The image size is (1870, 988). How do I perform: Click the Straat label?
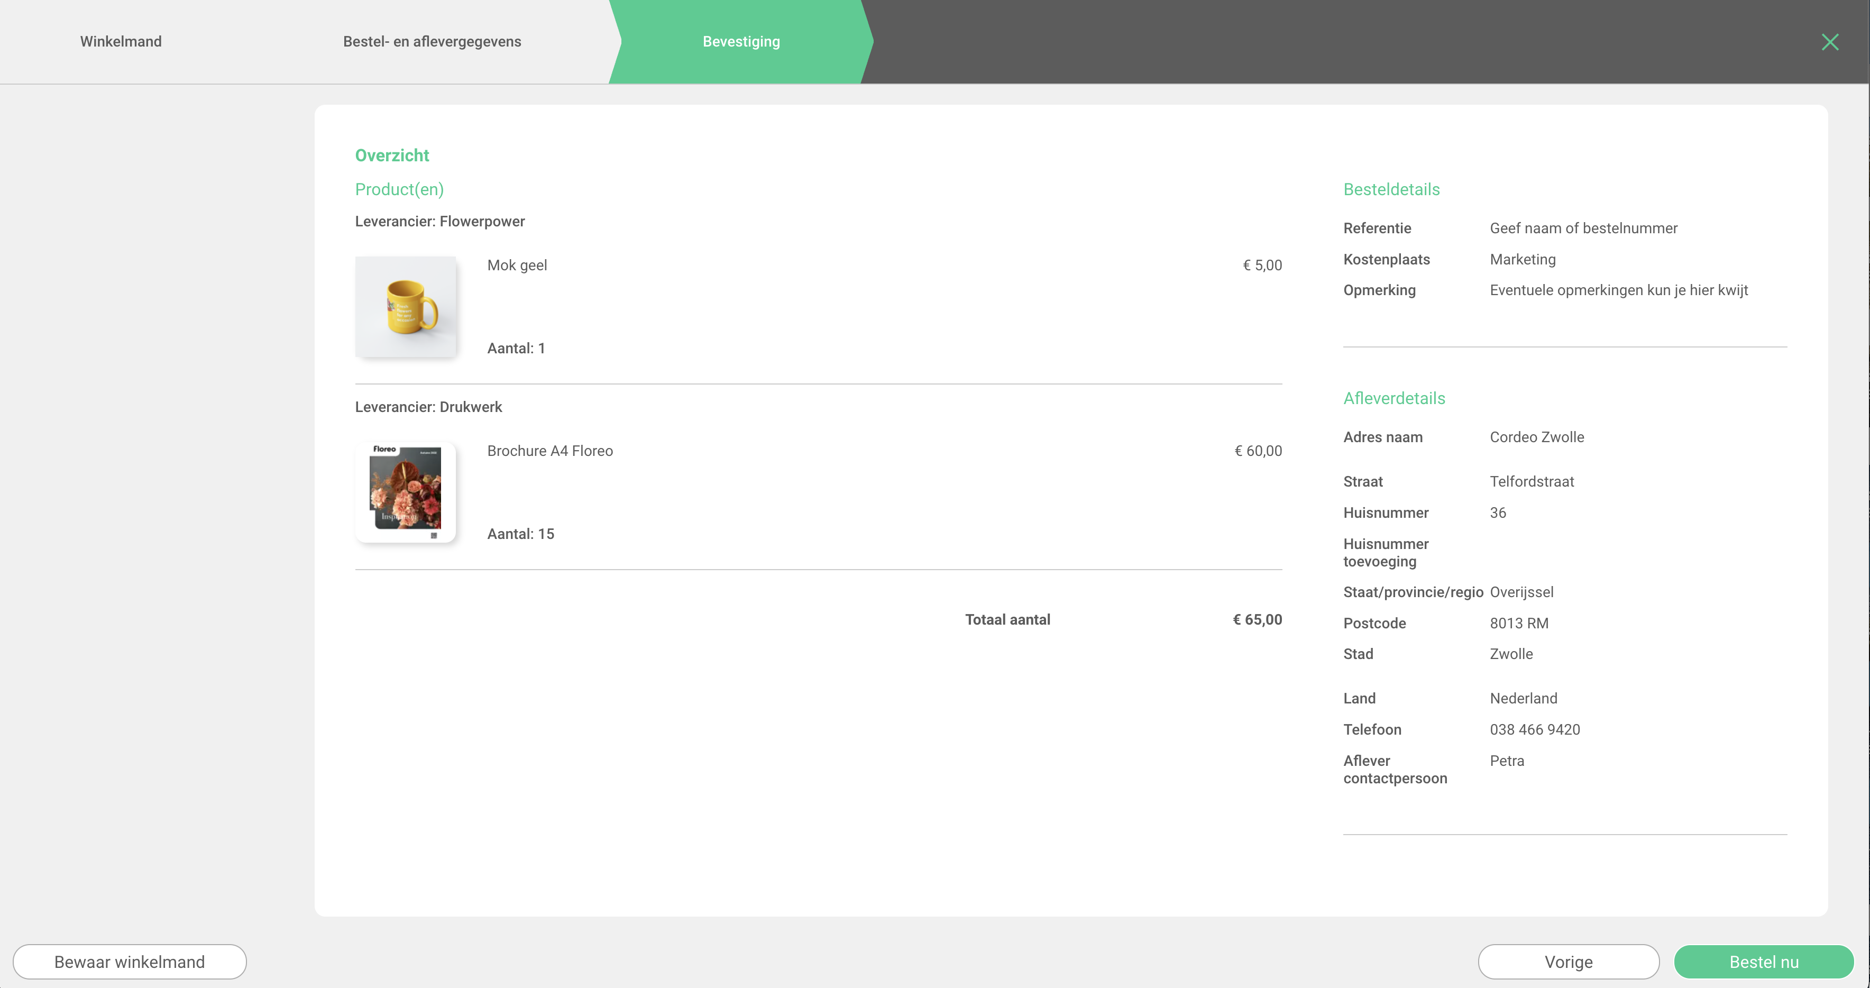1363,481
